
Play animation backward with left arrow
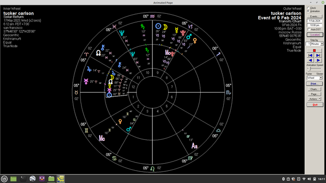pyautogui.click(x=311, y=60)
